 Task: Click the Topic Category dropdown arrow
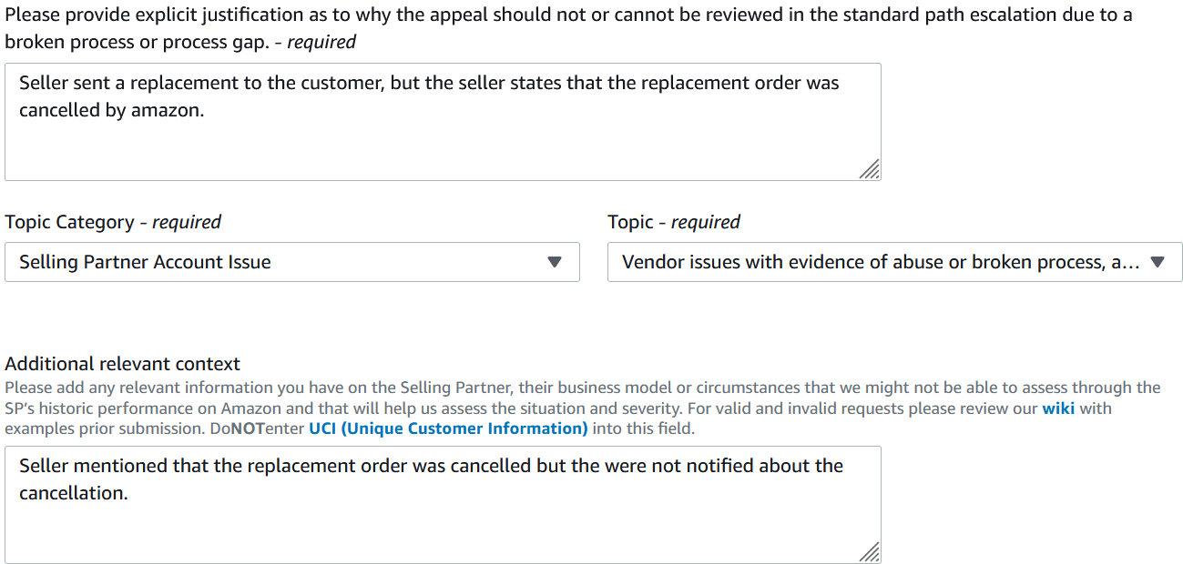[x=555, y=262]
